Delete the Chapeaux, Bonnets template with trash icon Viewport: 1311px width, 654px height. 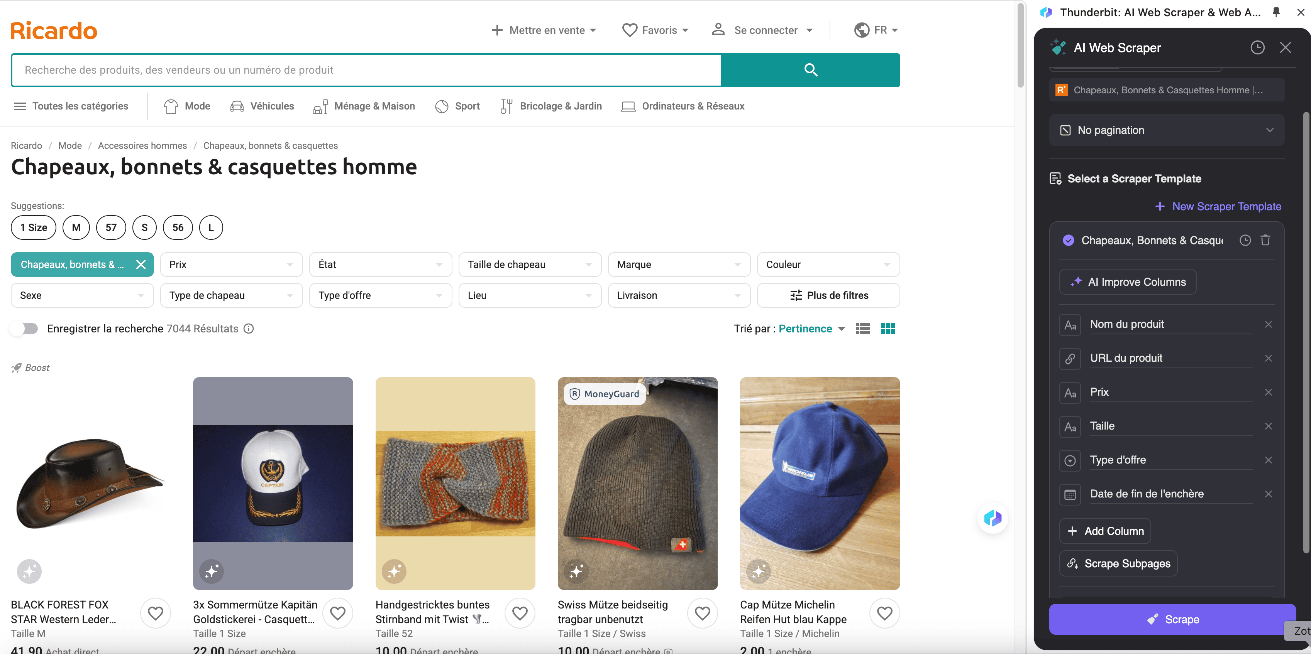pos(1265,240)
